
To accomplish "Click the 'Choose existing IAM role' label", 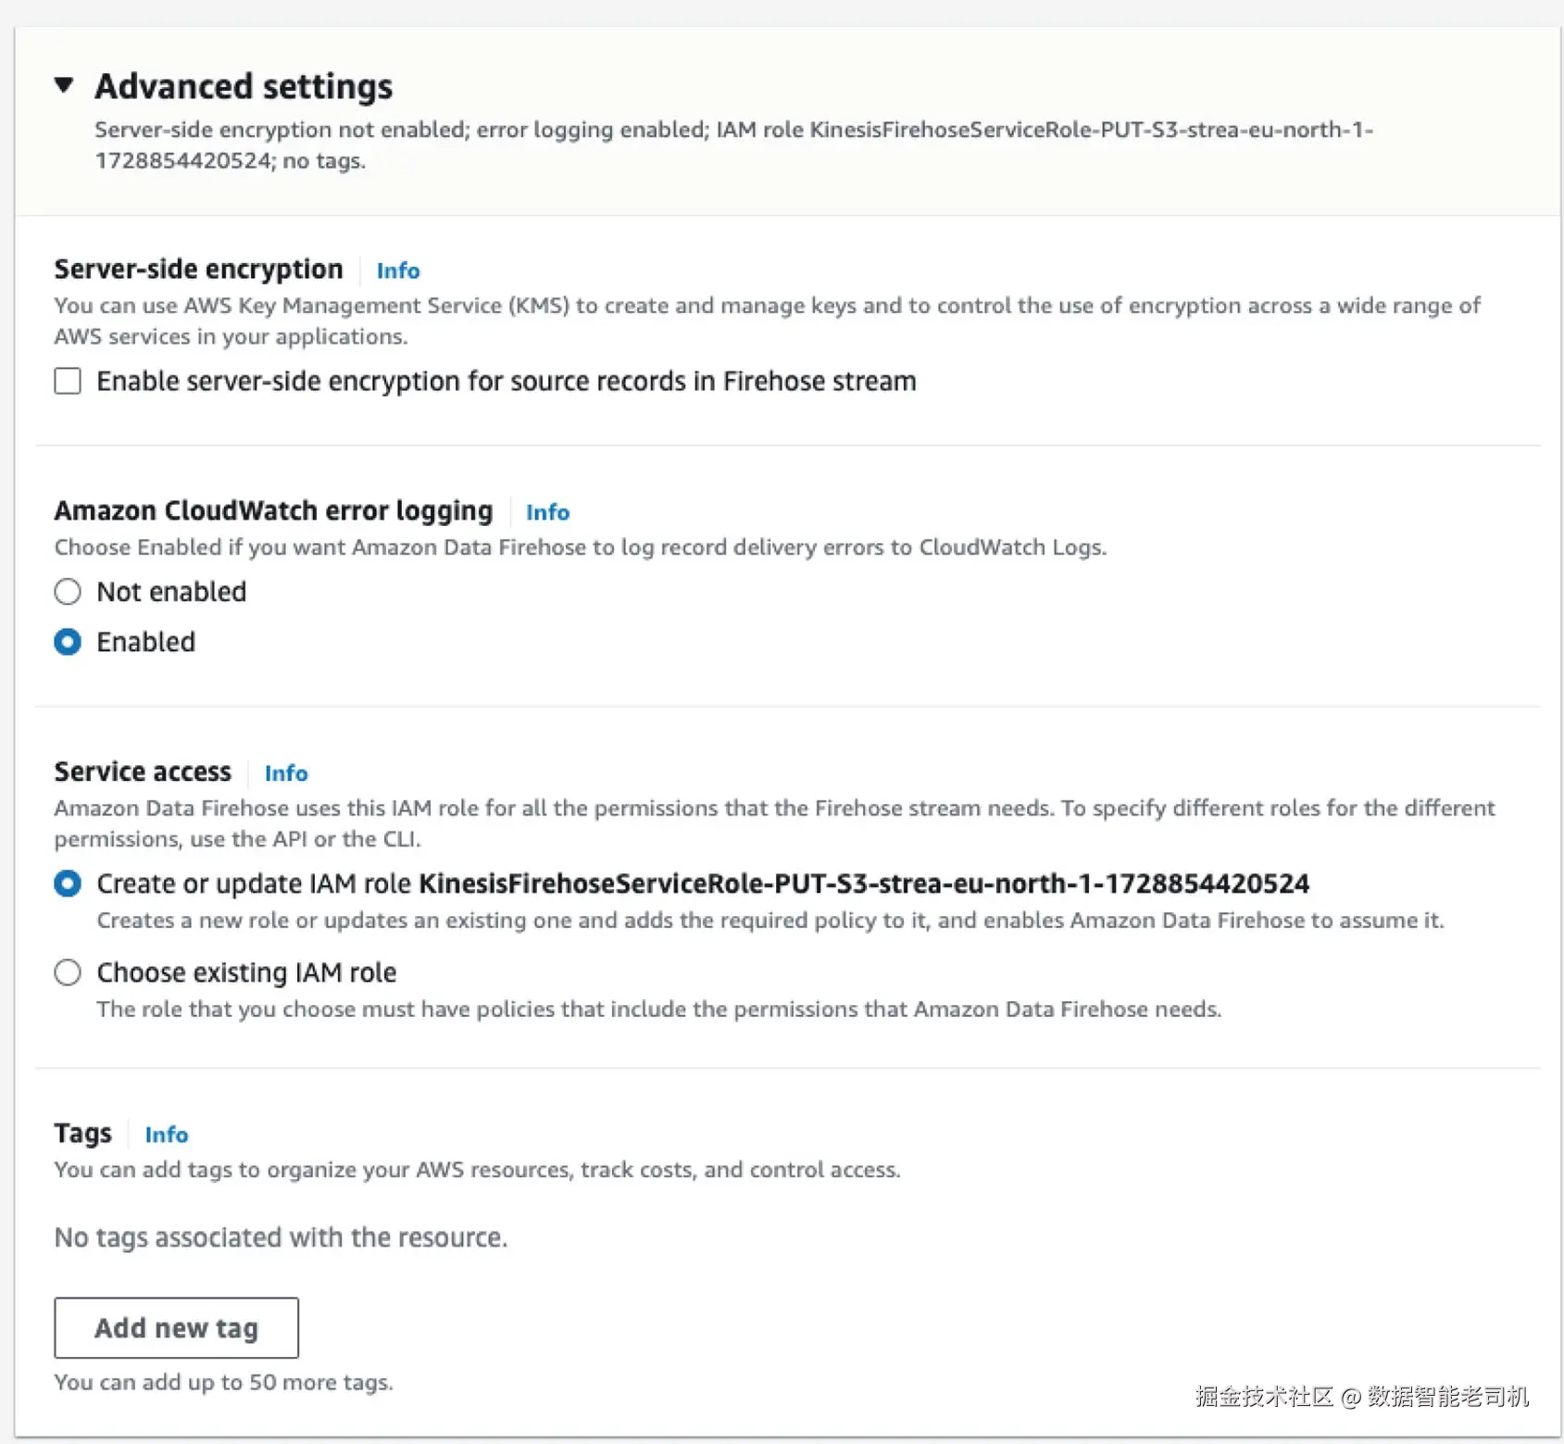I will point(246,973).
